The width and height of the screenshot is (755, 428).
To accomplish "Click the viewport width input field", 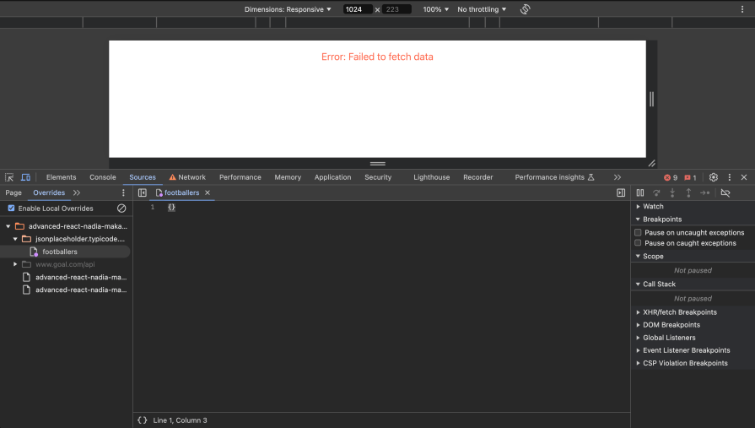I will tap(358, 9).
